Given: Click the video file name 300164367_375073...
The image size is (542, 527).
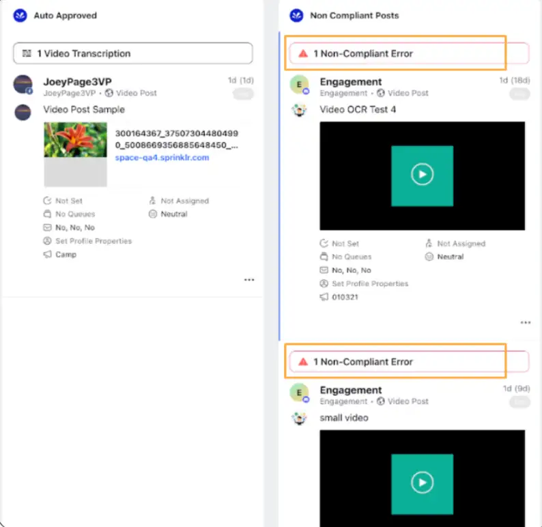Looking at the screenshot, I should (x=177, y=139).
